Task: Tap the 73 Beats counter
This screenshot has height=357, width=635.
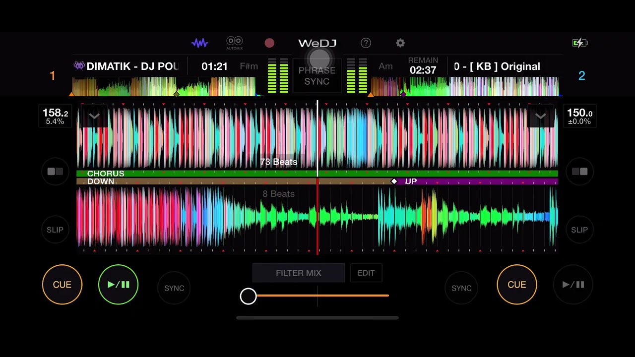Action: tap(279, 162)
